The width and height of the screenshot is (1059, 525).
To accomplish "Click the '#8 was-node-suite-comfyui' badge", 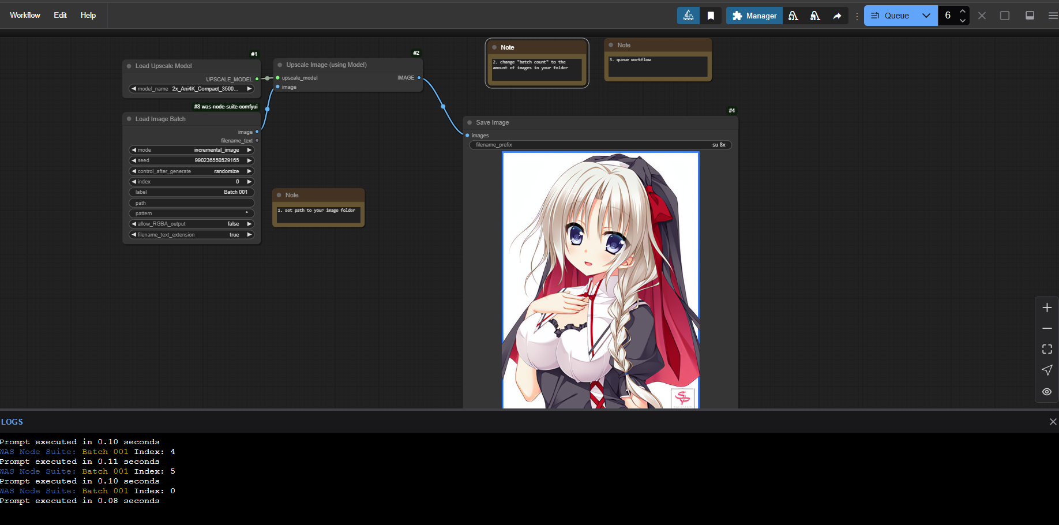I will click(226, 107).
